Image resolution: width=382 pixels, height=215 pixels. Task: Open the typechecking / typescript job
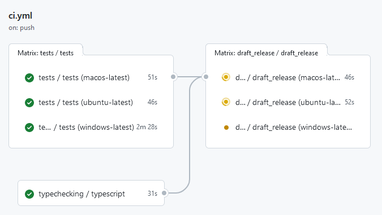click(x=81, y=194)
